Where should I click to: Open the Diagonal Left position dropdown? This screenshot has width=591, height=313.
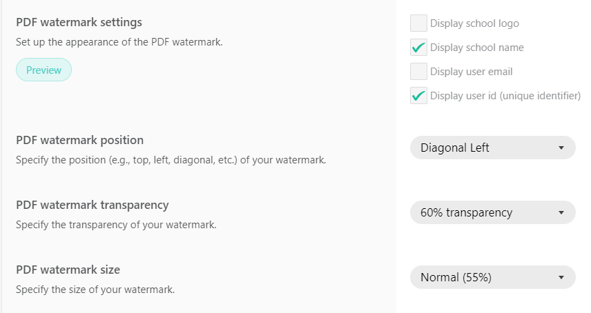(x=492, y=148)
